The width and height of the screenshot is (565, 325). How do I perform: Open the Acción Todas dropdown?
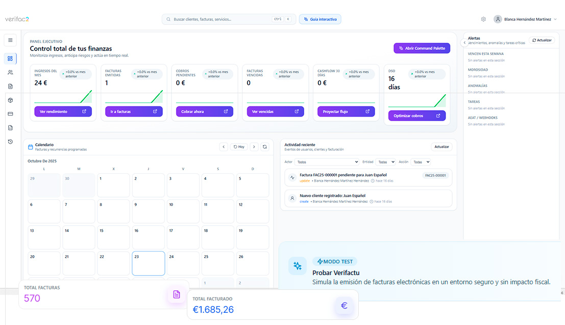421,161
